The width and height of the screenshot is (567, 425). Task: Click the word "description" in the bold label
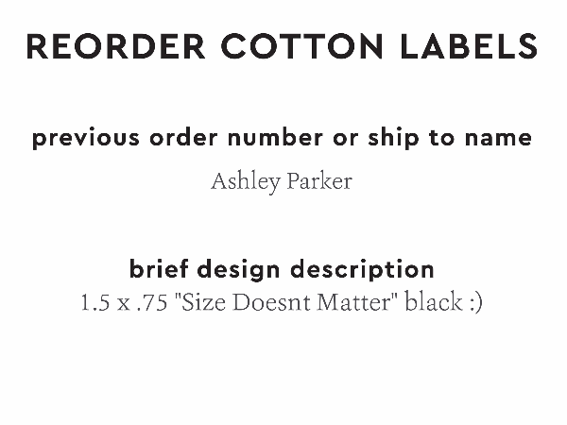coord(363,269)
